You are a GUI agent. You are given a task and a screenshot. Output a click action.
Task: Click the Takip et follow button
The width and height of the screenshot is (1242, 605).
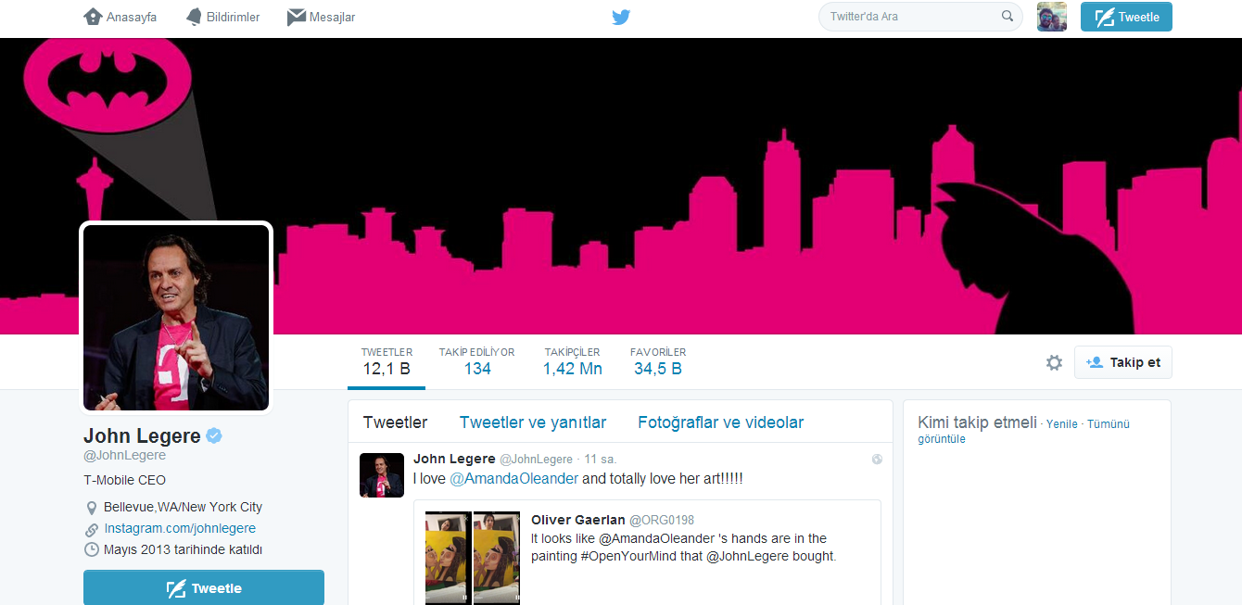coord(1123,362)
